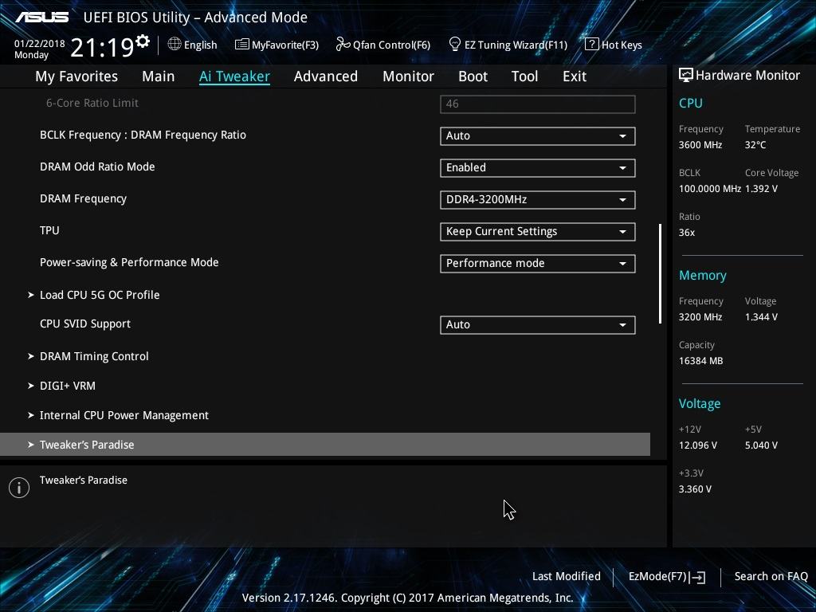Open DRAM Odd Ratio Mode dropdown
The width and height of the screenshot is (816, 612).
[x=538, y=167]
